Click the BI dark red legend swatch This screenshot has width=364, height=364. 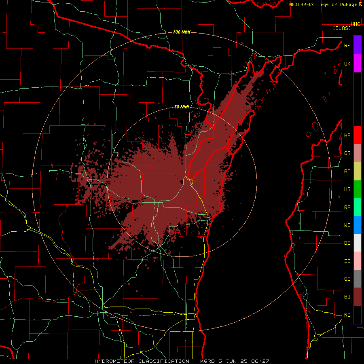(x=357, y=297)
